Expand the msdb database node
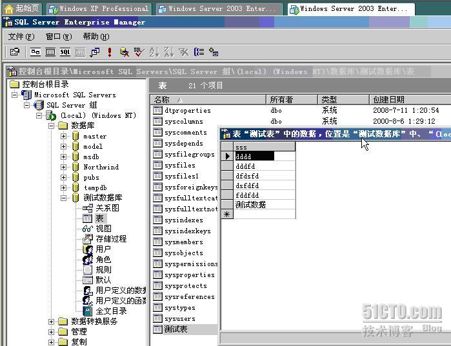 pos(64,157)
